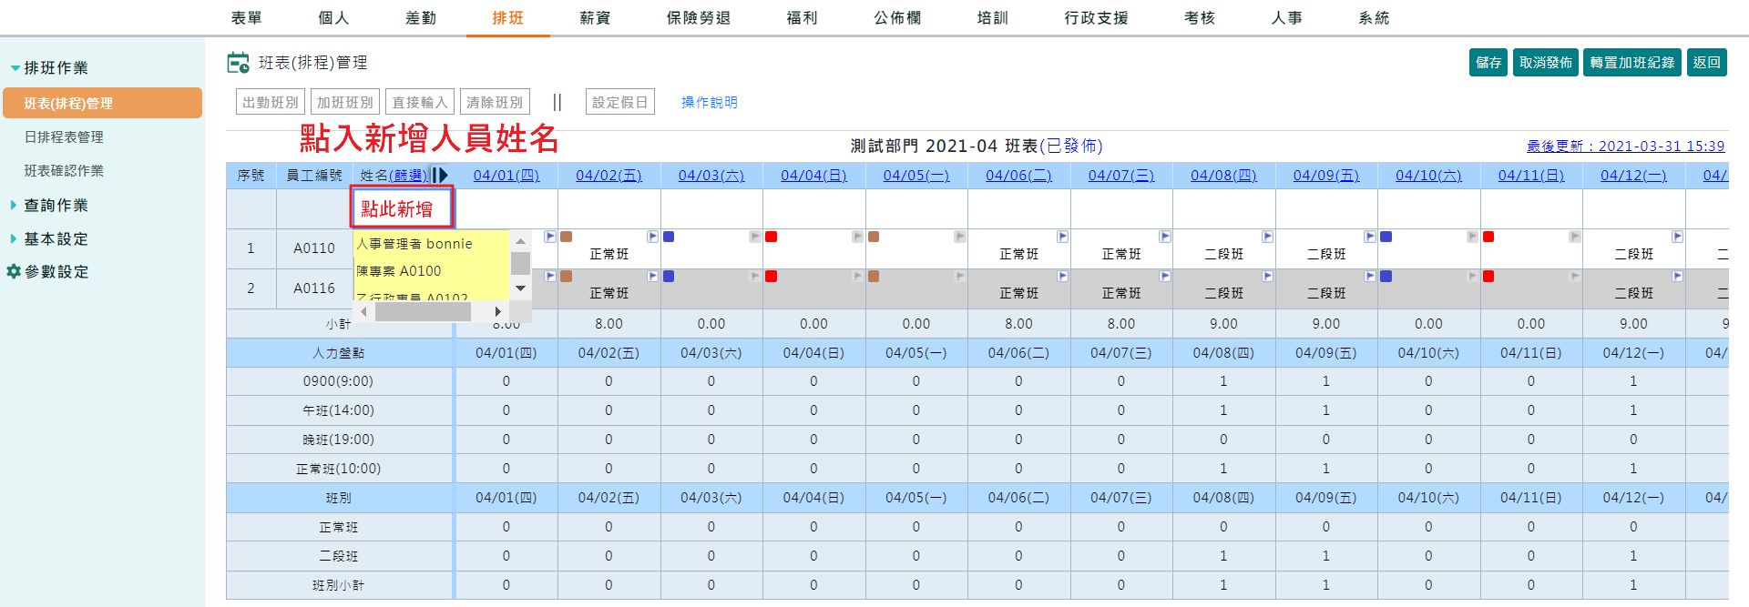Click the flag icon in row 2 under 04/08(四)
Viewport: 1749px width, 607px height.
point(1267,276)
